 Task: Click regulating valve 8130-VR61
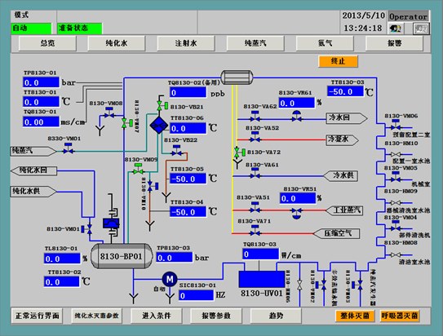click(296, 117)
